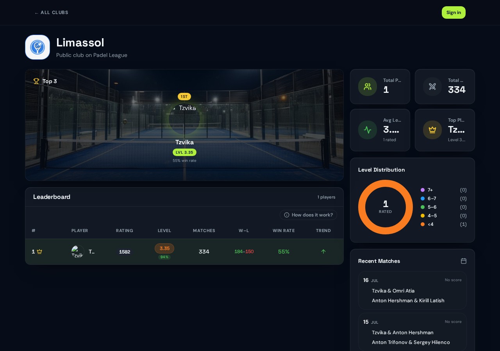
Task: Click the yellow 4–5 legend dot
Action: click(x=423, y=216)
